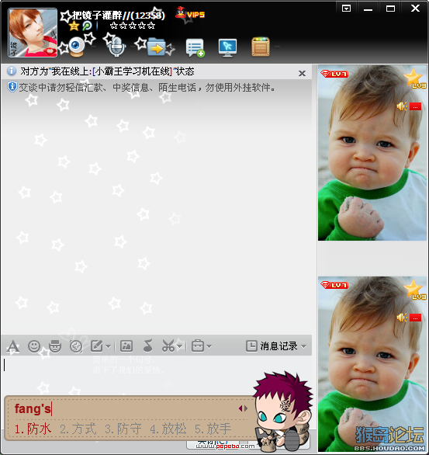Viewport: 429px width, 455px height.
Task: Click the contact's avatar picture
Action: pyautogui.click(x=33, y=33)
